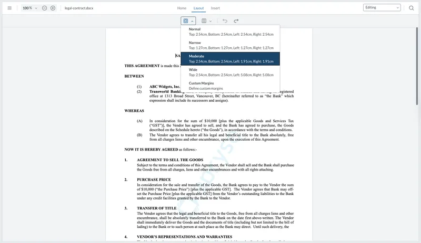Screen dimensions: 421x243
Task: Click the undo arrow icon
Action: click(225, 20)
